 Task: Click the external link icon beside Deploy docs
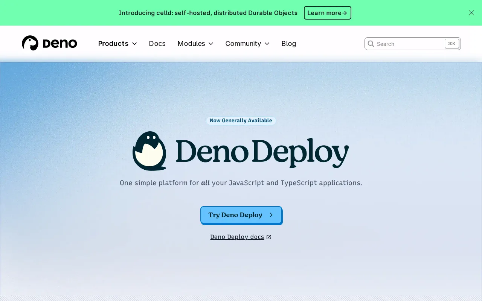(x=269, y=237)
